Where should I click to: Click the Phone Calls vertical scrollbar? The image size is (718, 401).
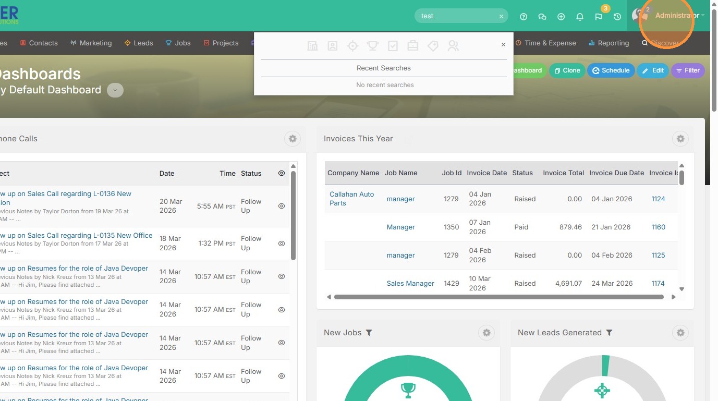[294, 216]
